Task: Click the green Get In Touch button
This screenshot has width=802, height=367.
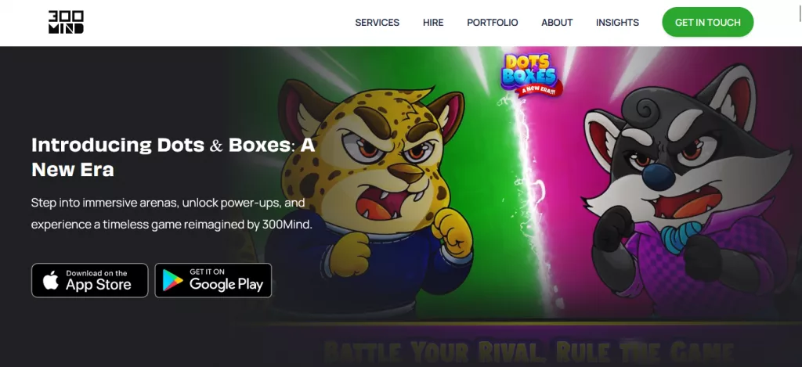Action: tap(707, 22)
